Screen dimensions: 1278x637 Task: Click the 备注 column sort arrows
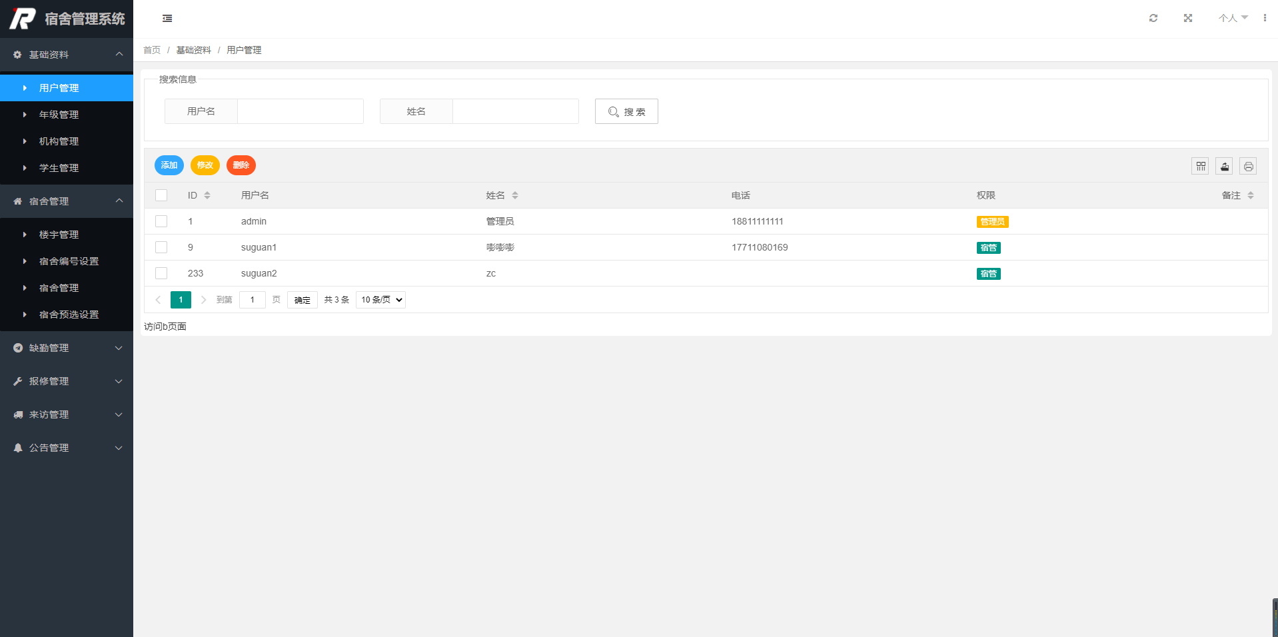[x=1251, y=195]
